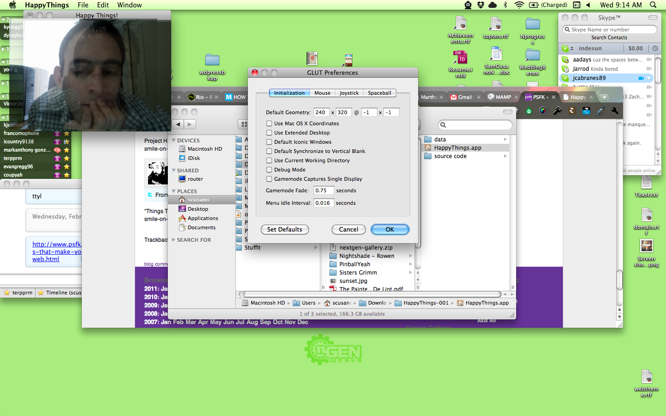This screenshot has height=416, width=666.
Task: Open the wdpressbkup folder on desktop
Action: pyautogui.click(x=212, y=61)
